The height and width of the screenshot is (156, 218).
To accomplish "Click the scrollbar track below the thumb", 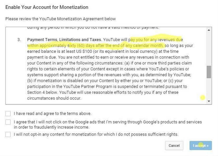I will pos(209,88).
